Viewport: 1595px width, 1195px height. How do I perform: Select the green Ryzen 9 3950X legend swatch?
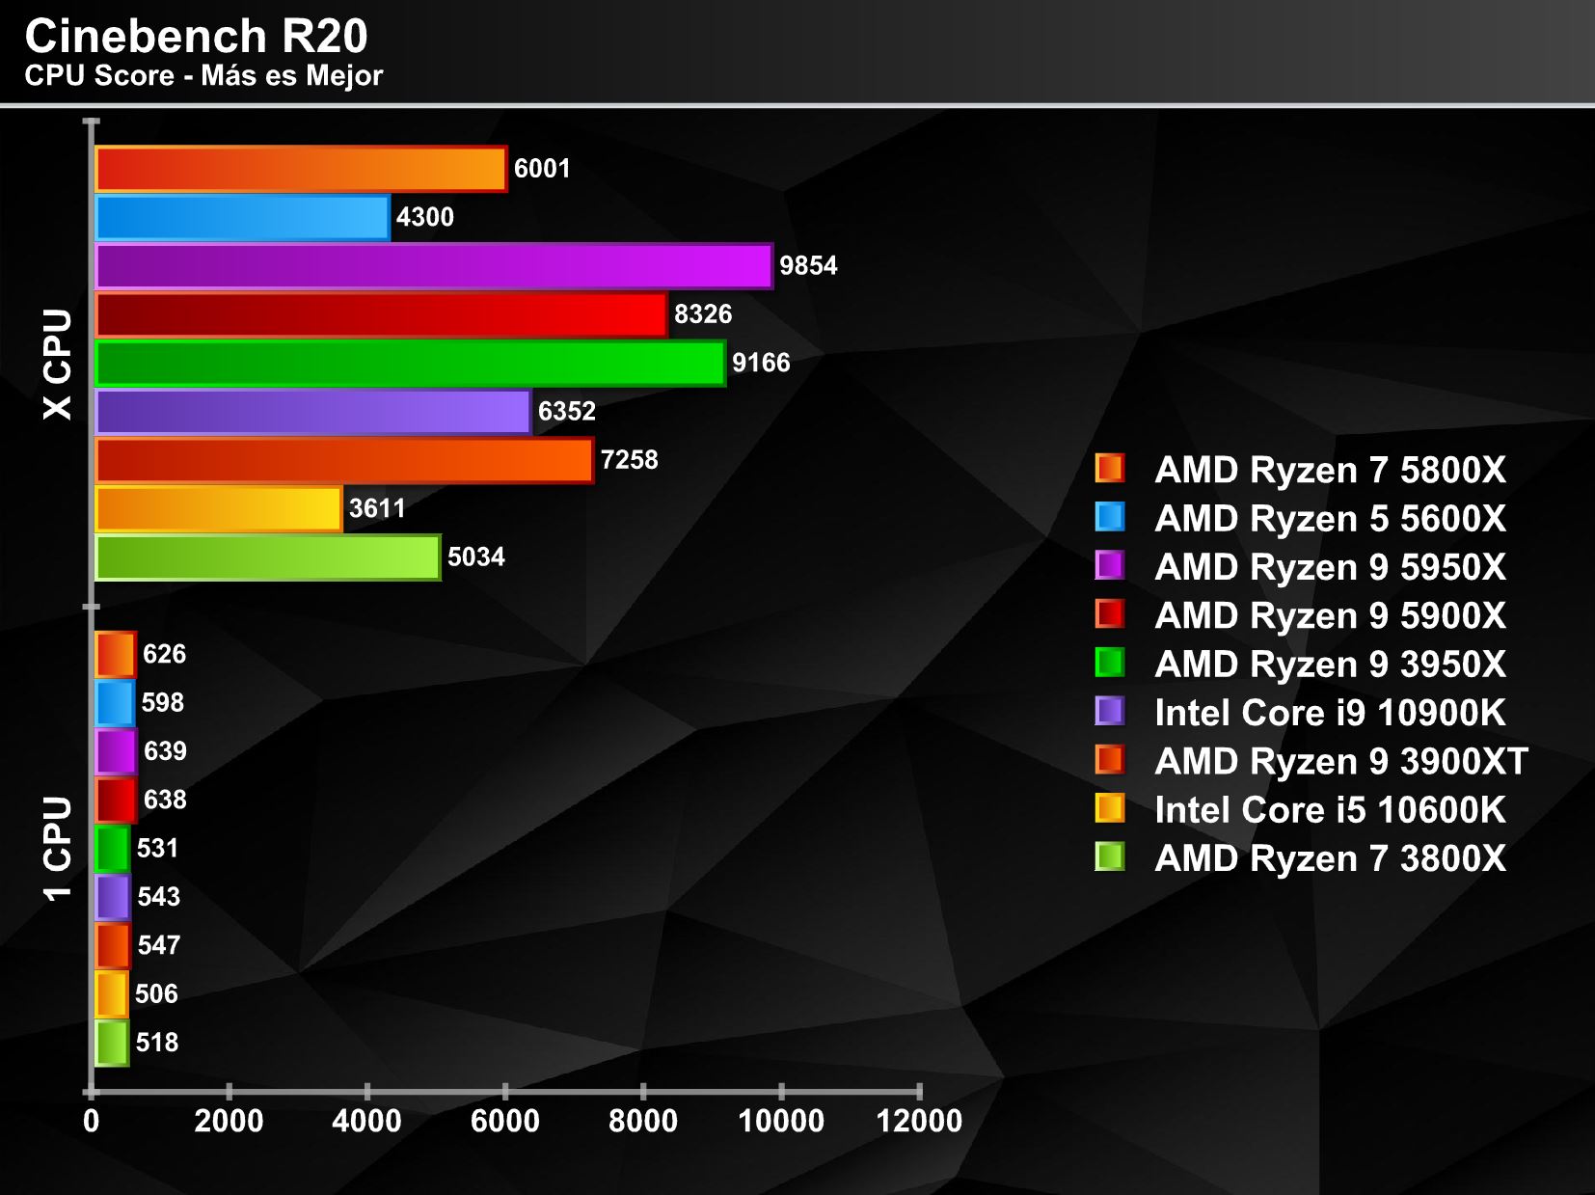[1110, 663]
